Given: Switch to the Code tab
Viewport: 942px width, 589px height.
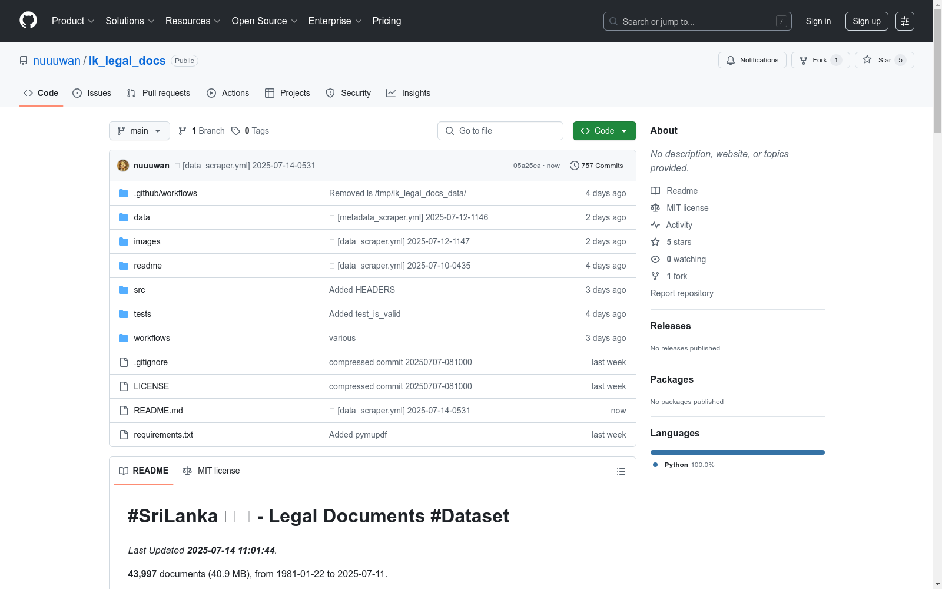Looking at the screenshot, I should pyautogui.click(x=41, y=93).
